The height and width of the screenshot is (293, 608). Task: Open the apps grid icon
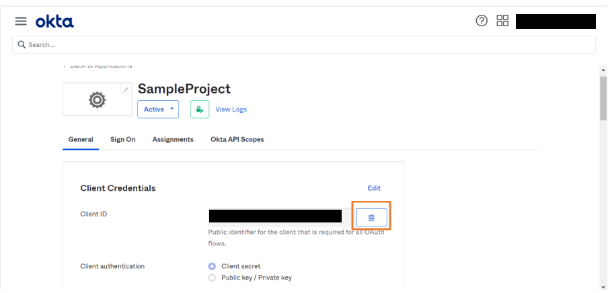point(502,21)
